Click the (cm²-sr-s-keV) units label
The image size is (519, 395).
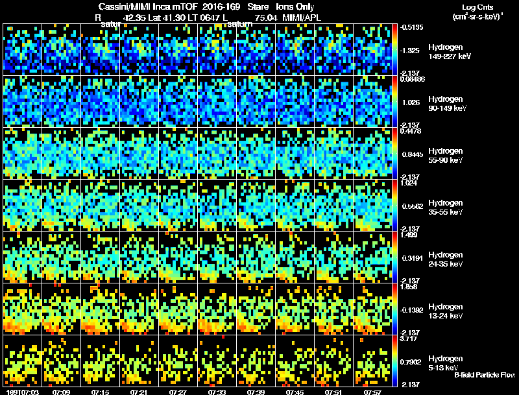[x=477, y=17]
